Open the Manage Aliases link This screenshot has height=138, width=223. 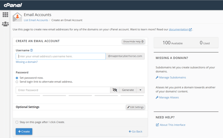point(169,98)
